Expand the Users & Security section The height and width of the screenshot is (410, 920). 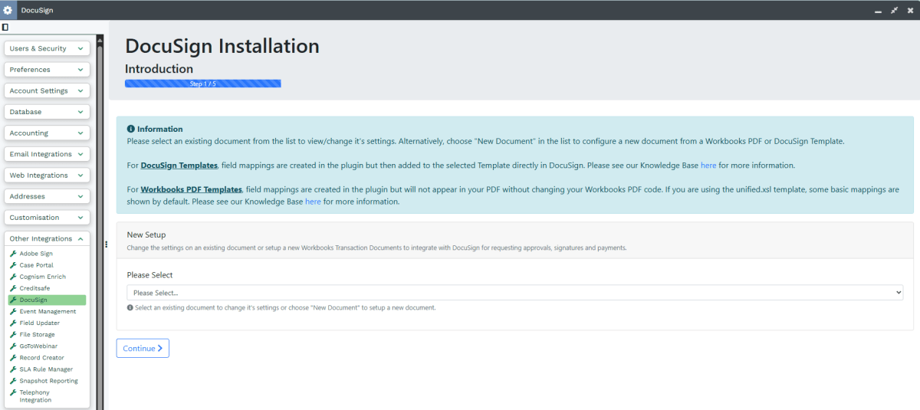point(47,48)
